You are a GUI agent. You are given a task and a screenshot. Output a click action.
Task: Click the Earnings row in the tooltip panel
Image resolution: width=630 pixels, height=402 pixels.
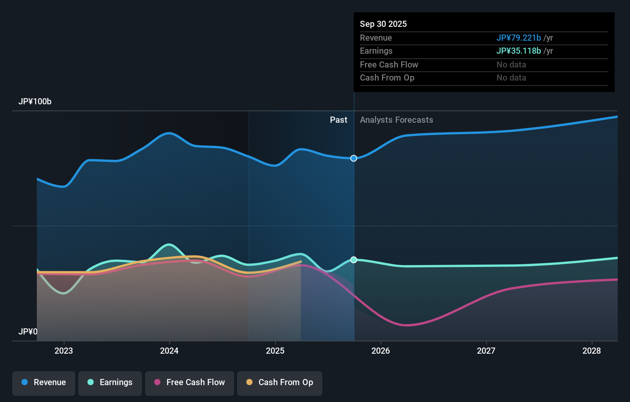tap(376, 51)
